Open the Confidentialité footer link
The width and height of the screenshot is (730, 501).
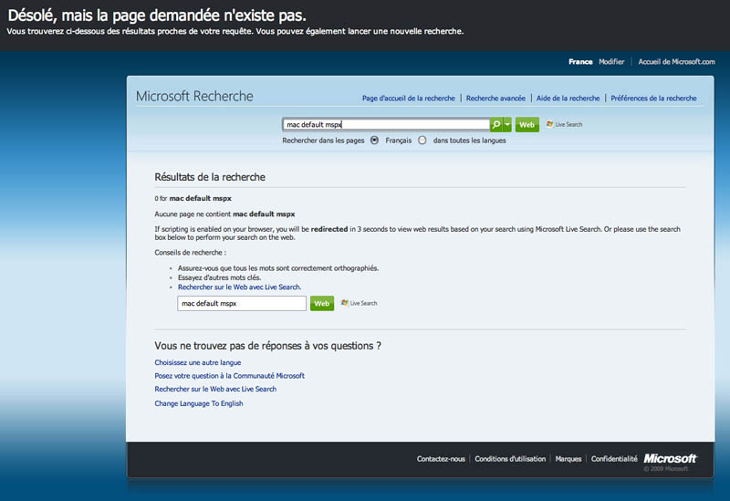coord(614,459)
